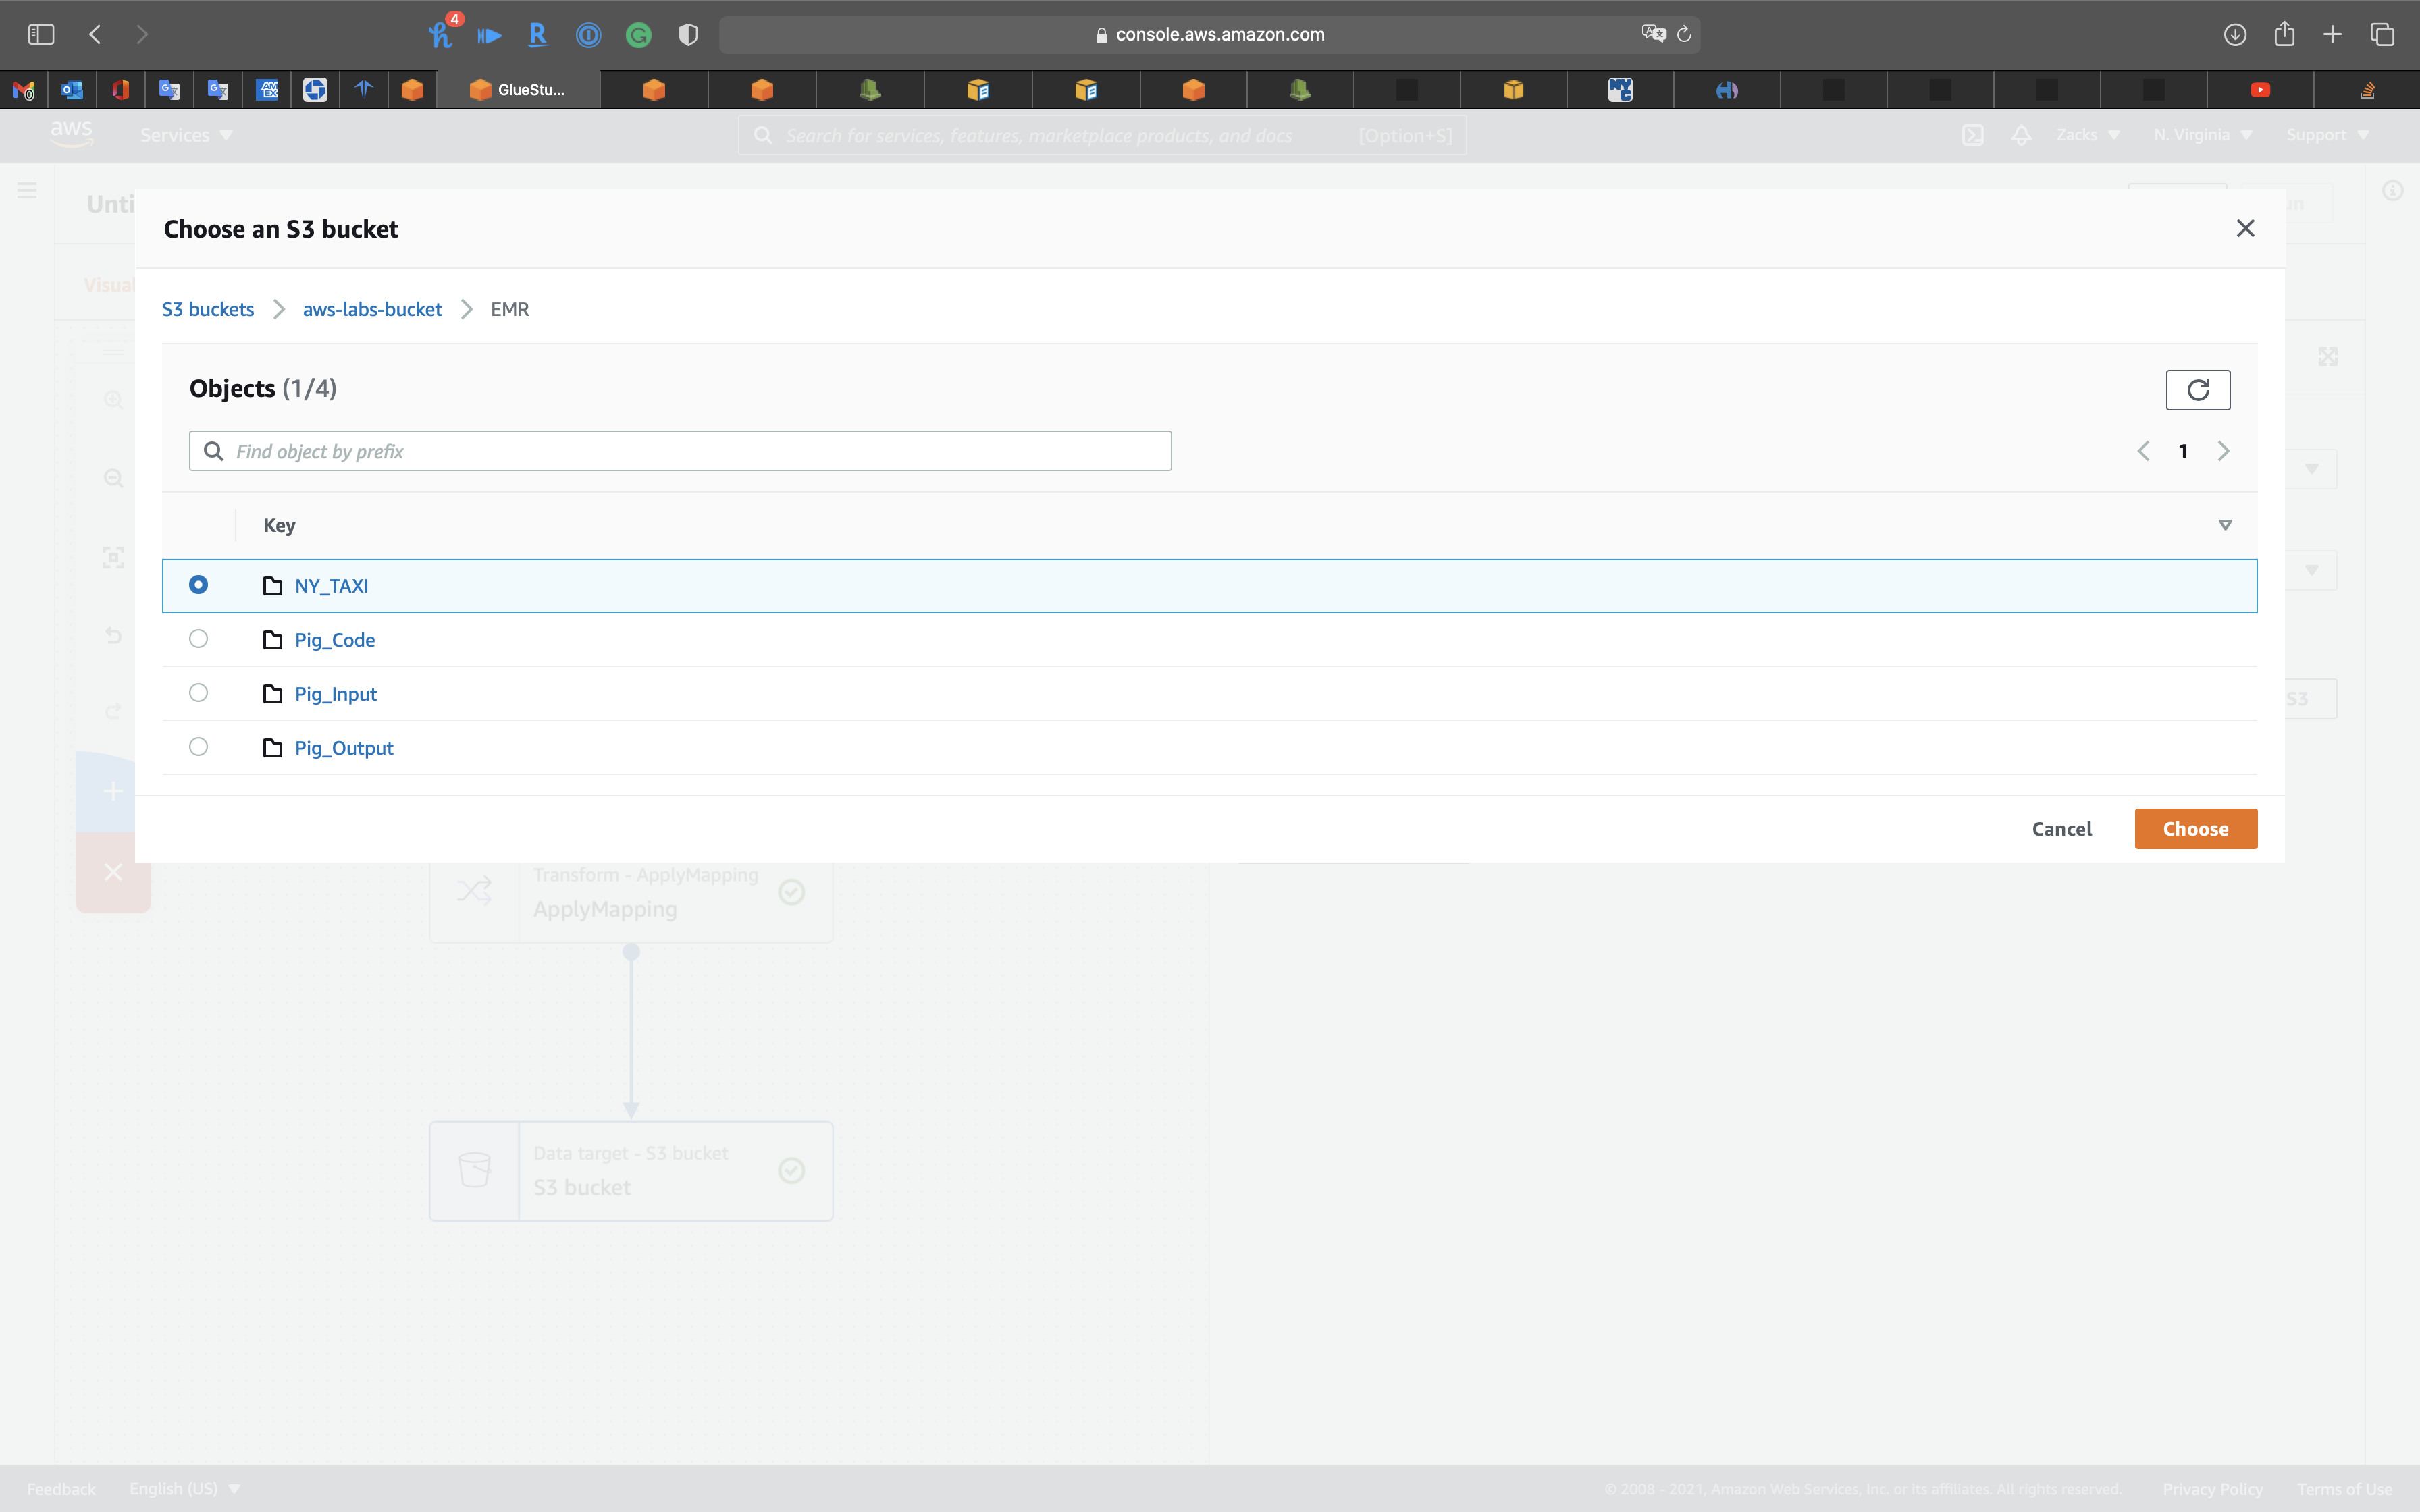Click the Grammarly extension icon
This screenshot has height=1512, width=2420.
click(x=638, y=35)
